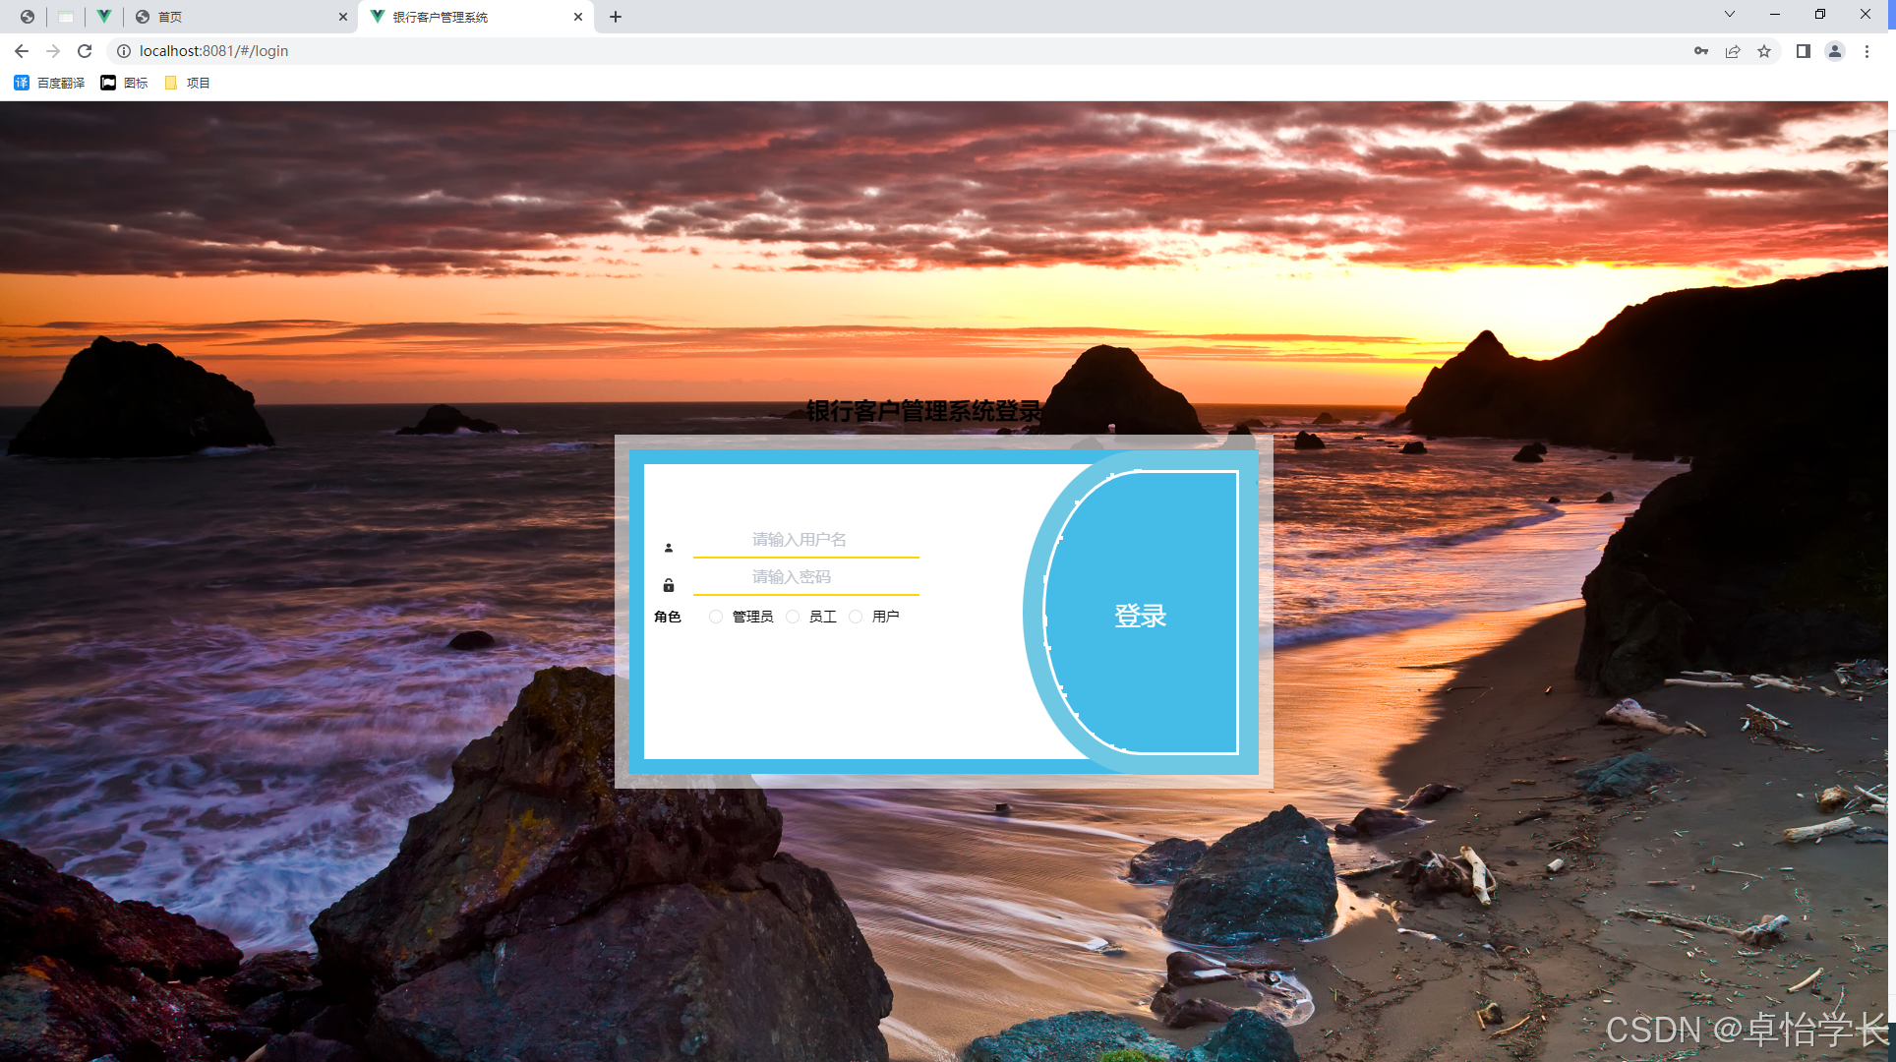The image size is (1896, 1062).
Task: Select the 员工 role radio button
Action: [x=793, y=617]
